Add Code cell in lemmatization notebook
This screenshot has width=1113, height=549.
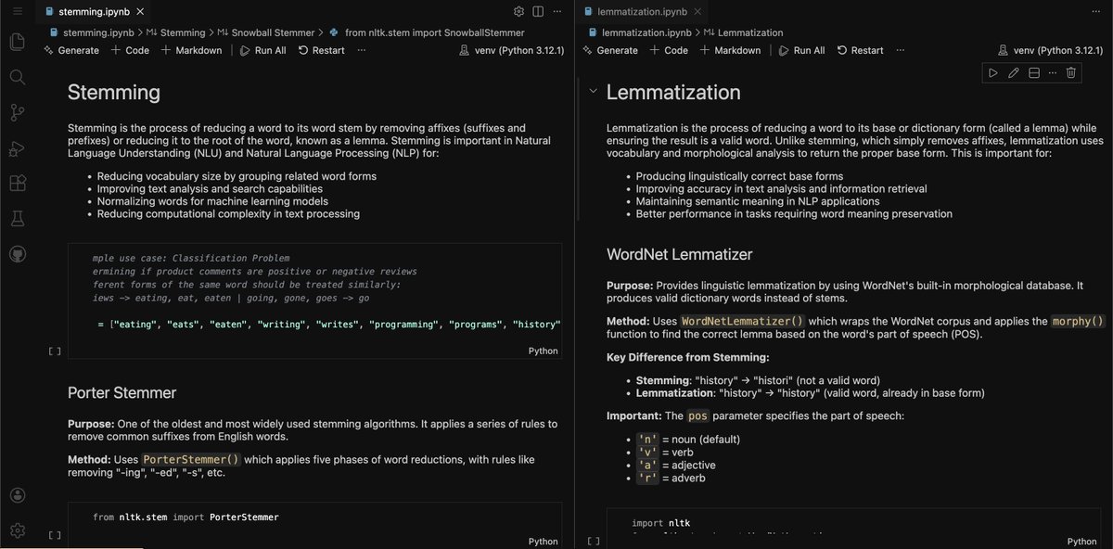[669, 50]
